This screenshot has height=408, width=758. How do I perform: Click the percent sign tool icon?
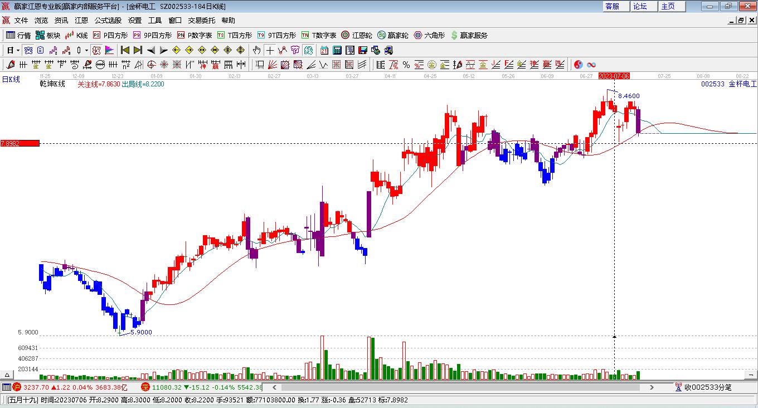point(406,65)
